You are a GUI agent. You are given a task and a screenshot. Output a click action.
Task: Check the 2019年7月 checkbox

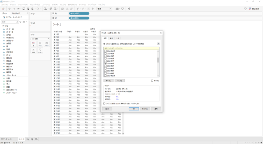[106, 68]
